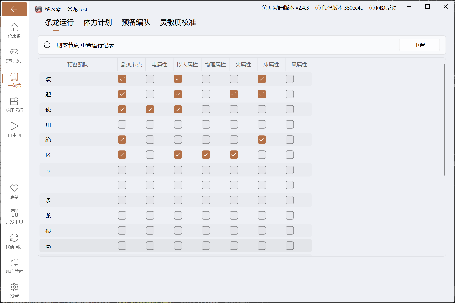Select the 绝 team row name
The height and width of the screenshot is (303, 455).
48,140
